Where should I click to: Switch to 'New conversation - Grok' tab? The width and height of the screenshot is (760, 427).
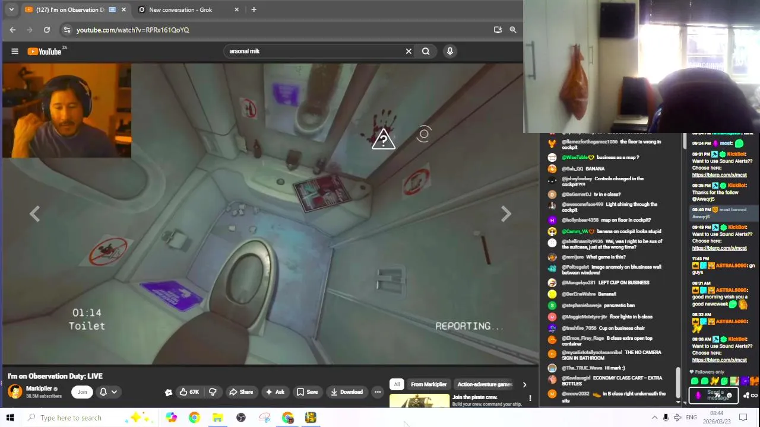click(180, 9)
